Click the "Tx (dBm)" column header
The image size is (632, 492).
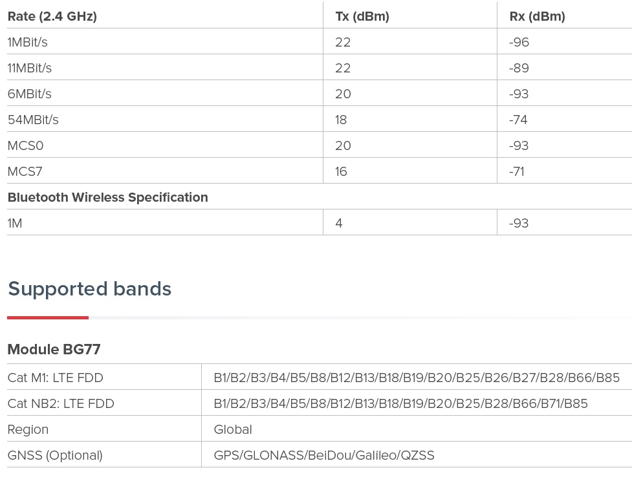362,17
